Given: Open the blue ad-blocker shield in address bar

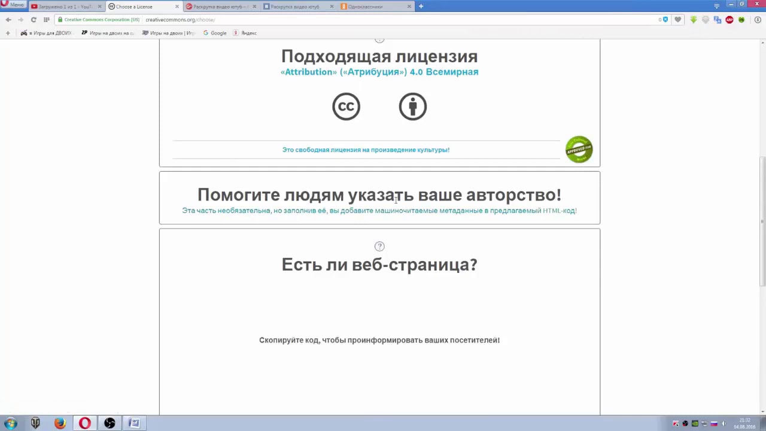Looking at the screenshot, I should [664, 20].
